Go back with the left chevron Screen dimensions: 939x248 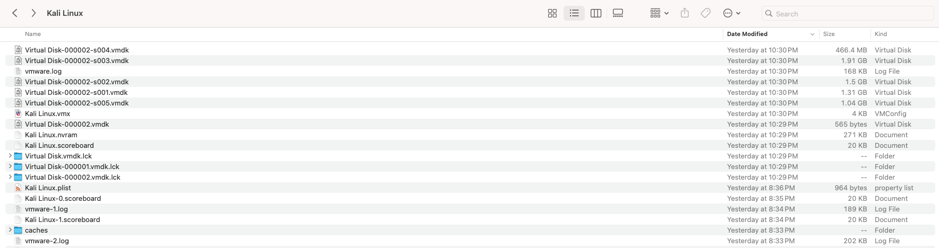pos(15,13)
